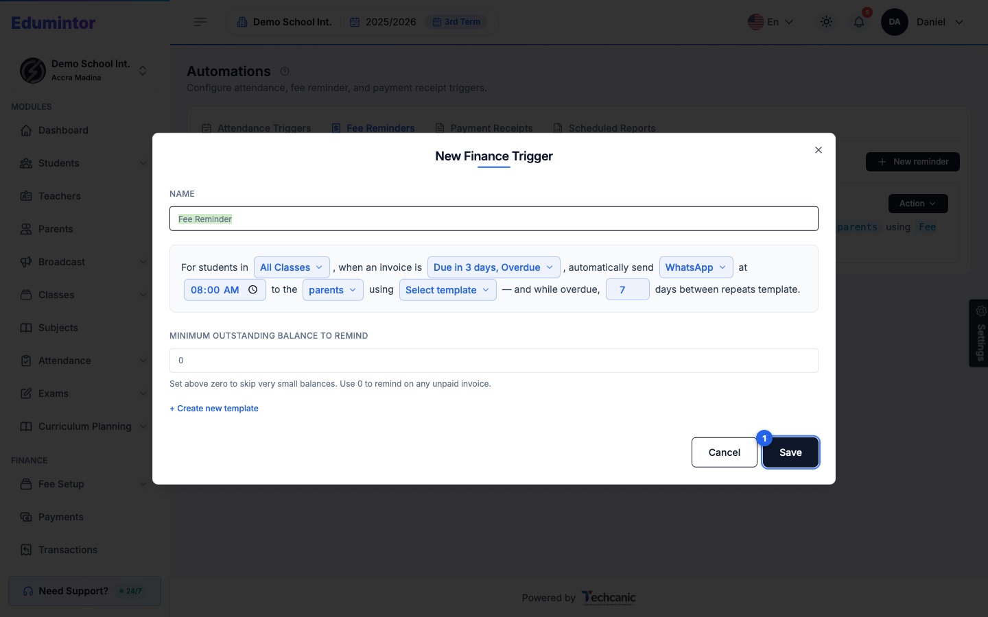Click the Attendance clipboard icon

(26, 361)
